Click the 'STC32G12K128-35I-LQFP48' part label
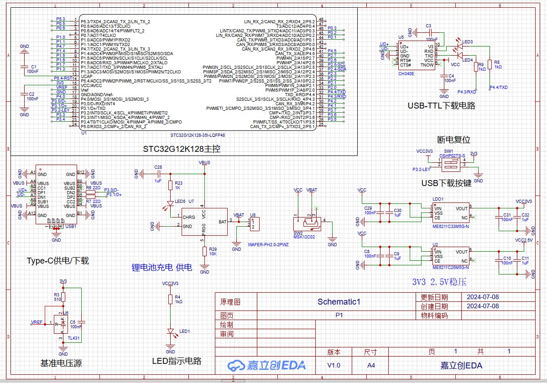 pyautogui.click(x=198, y=135)
